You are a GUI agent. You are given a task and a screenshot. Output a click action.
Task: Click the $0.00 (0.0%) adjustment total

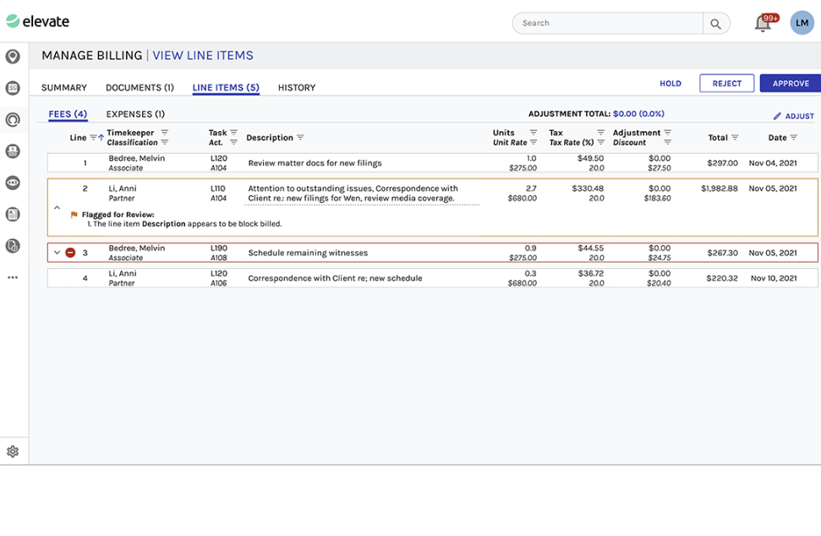(638, 113)
